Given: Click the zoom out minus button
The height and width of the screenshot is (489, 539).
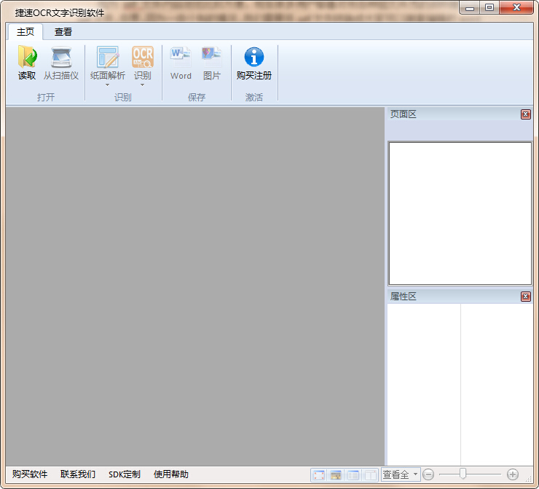Looking at the screenshot, I should [428, 474].
